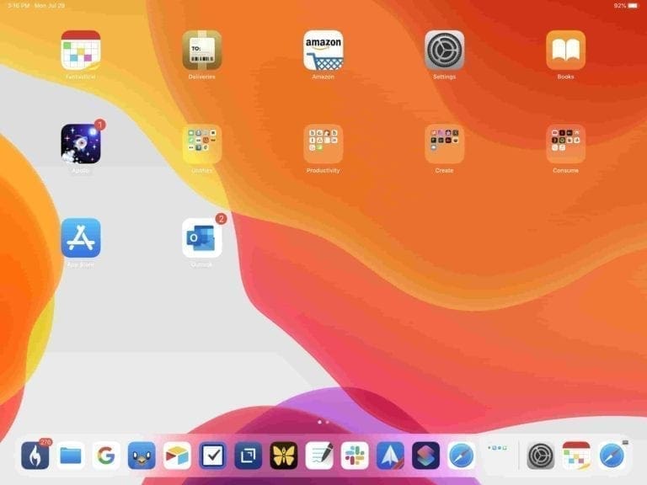Launch the Books app
Viewport: 647px width, 485px height.
coord(565,51)
